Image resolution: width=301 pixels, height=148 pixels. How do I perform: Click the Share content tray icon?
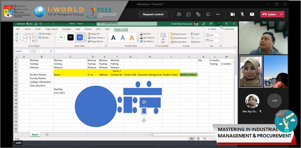coord(252,14)
